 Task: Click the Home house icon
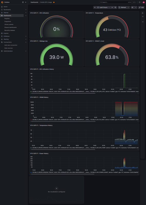(2, 7)
